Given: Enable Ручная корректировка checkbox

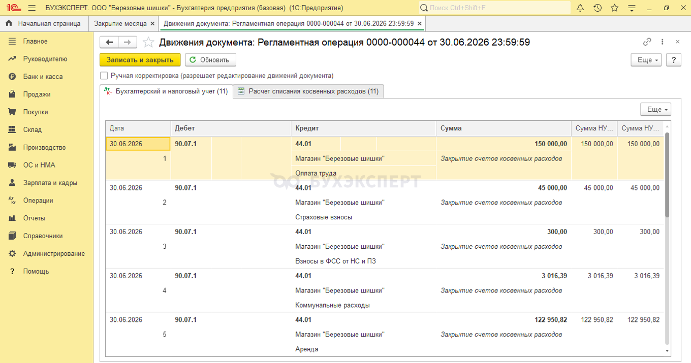Looking at the screenshot, I should point(104,76).
